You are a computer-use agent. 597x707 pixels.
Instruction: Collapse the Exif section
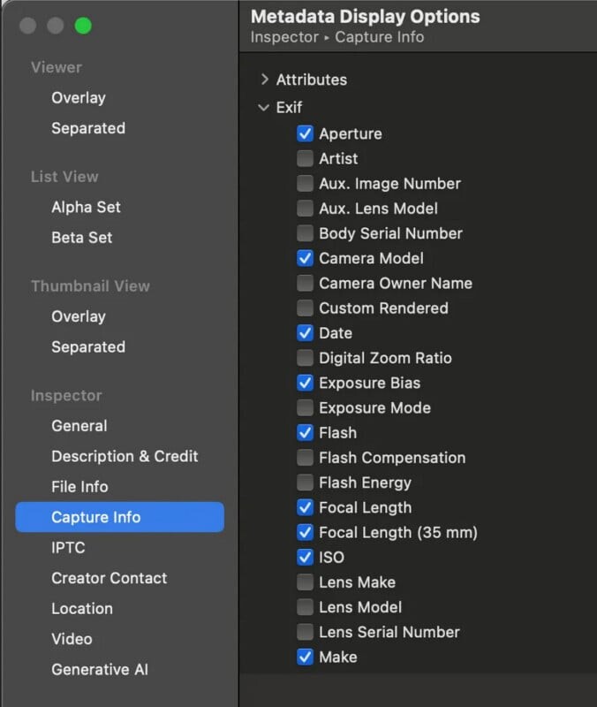[264, 108]
